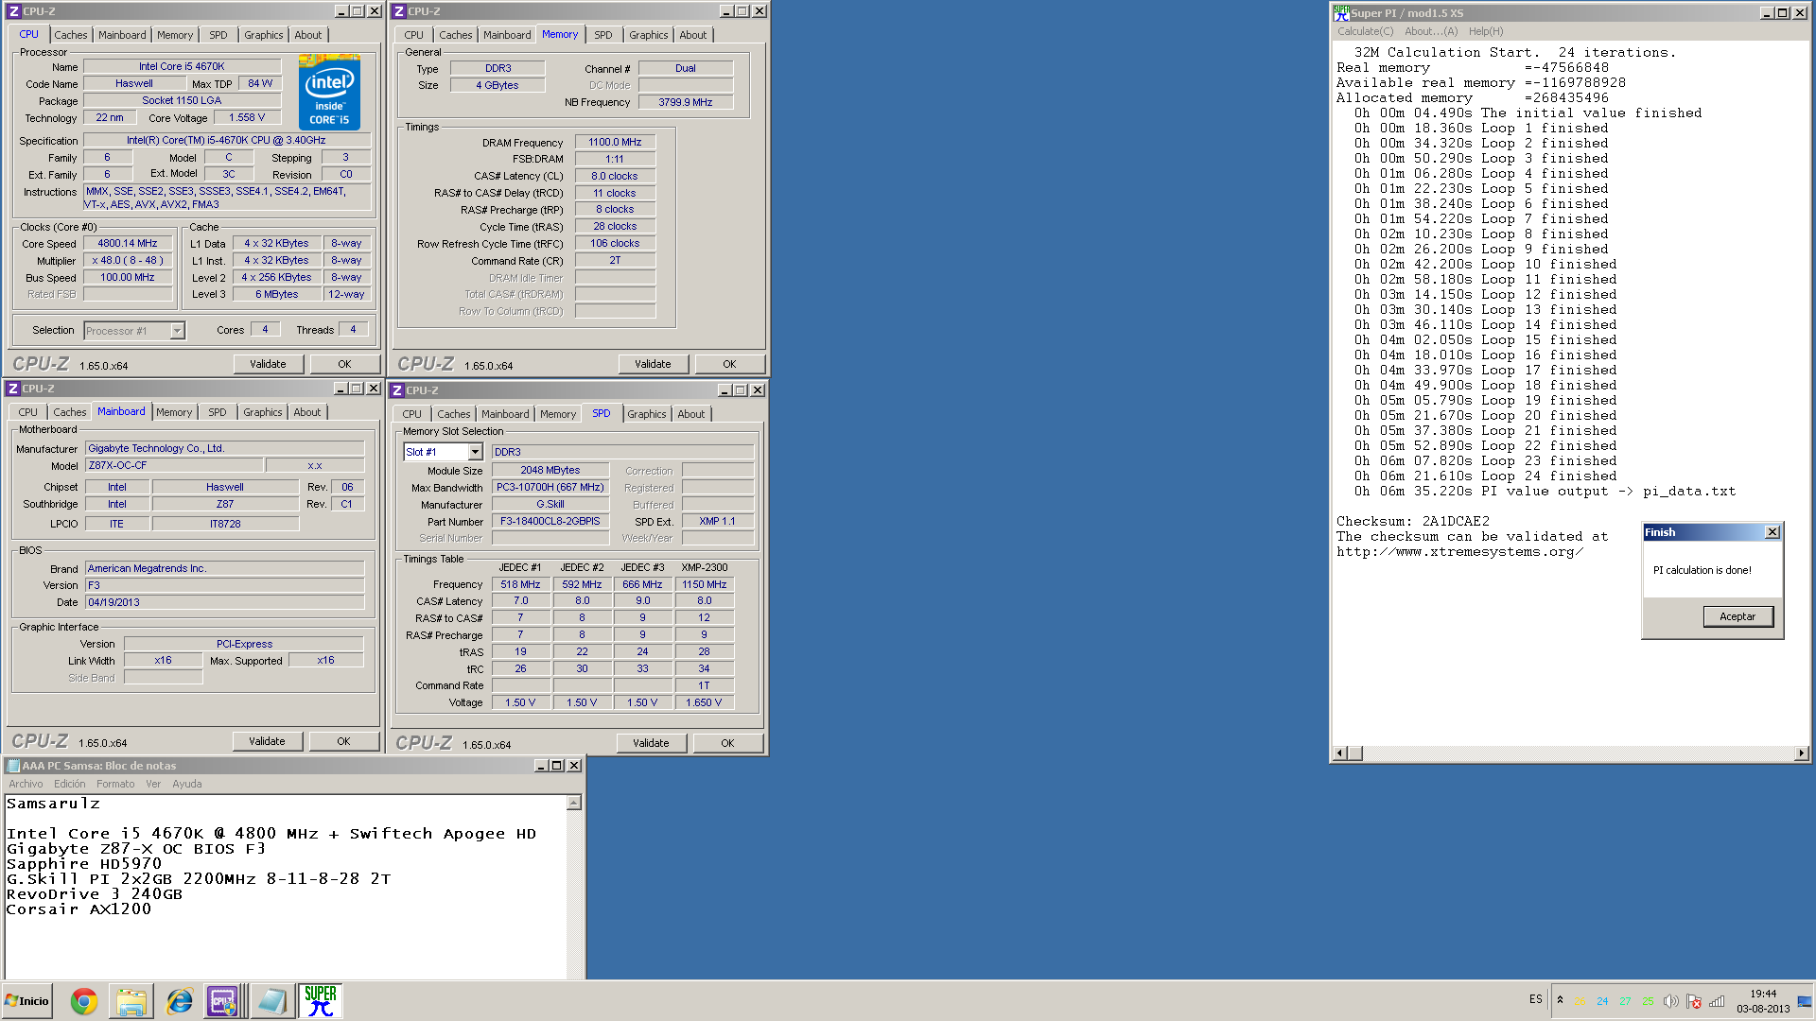This screenshot has height=1021, width=1816.
Task: Click the Part Number F3-18400CL8-2GBPIS field
Action: point(550,521)
